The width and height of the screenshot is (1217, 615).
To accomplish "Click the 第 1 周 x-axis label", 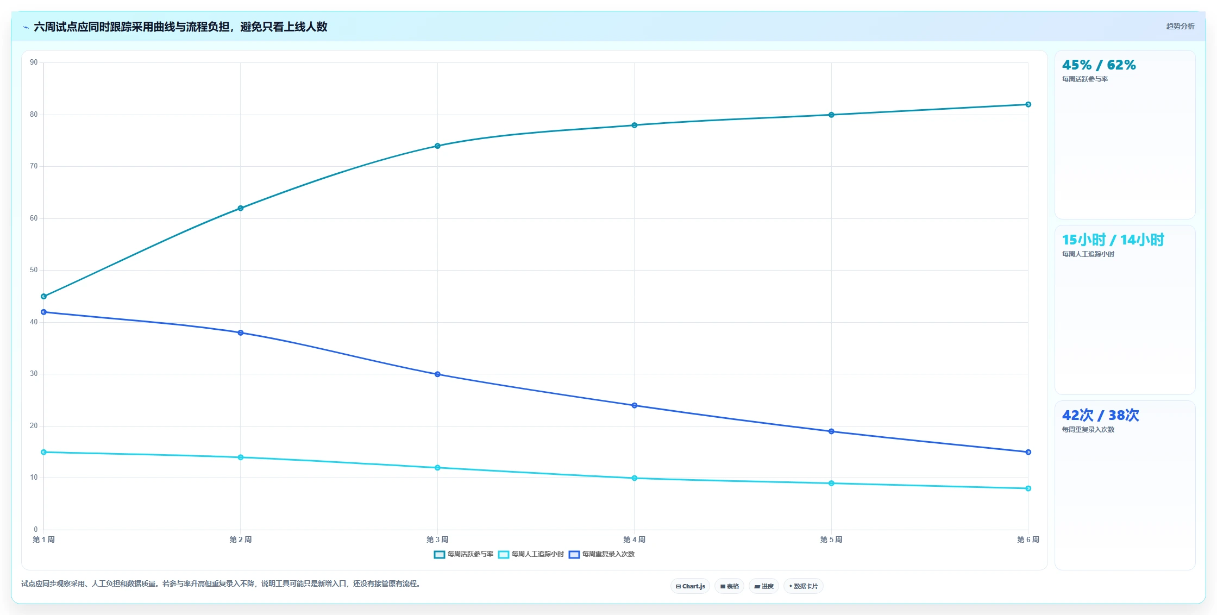I will [x=43, y=539].
